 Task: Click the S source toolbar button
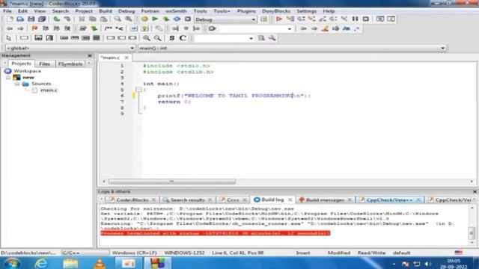(171, 38)
